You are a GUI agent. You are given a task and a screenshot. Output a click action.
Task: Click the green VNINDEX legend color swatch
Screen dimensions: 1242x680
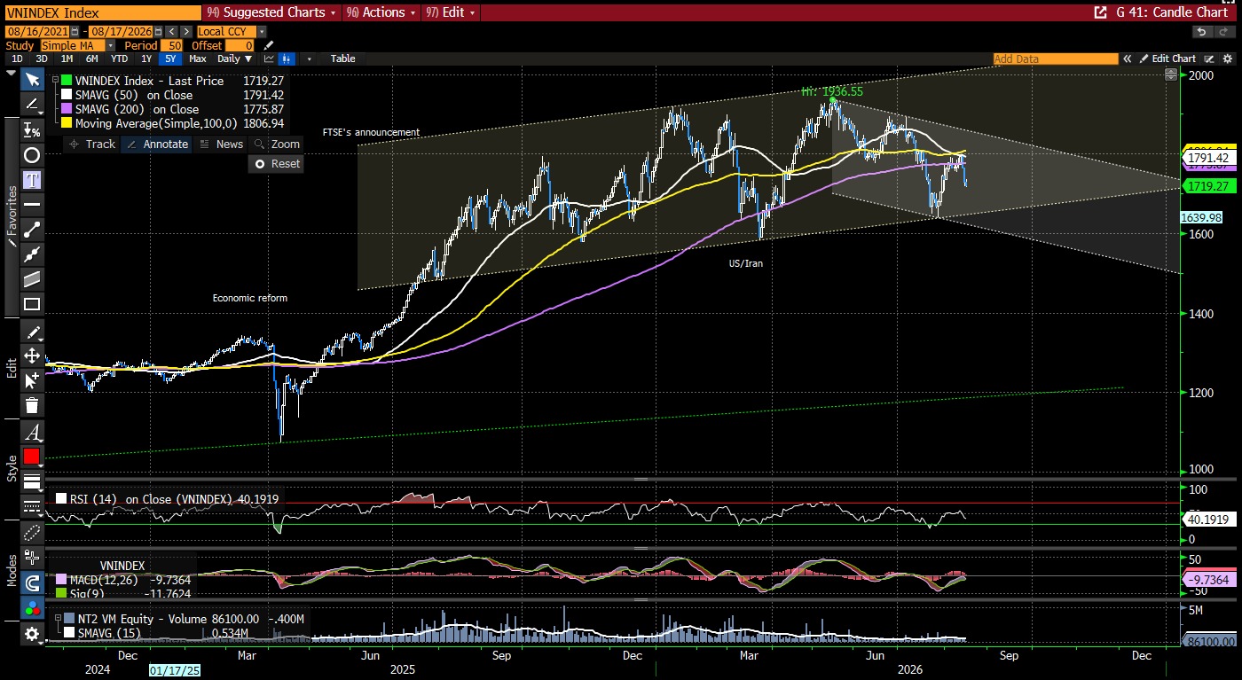point(67,81)
